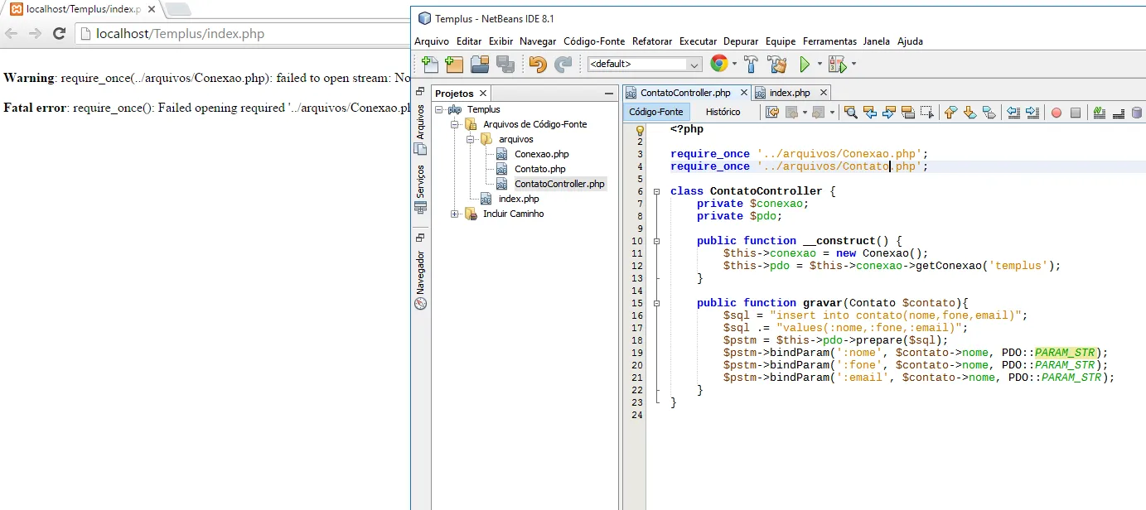
Task: Reload the Chrome browser page
Action: 59,34
